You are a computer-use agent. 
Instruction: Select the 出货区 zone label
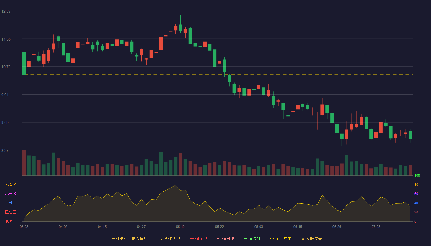click(10, 194)
